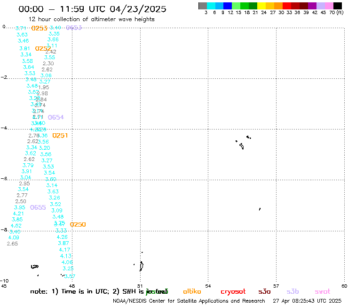The height and width of the screenshot is (305, 348).
Task: Select the bright red legend swatch after 30
Action: click(287, 6)
